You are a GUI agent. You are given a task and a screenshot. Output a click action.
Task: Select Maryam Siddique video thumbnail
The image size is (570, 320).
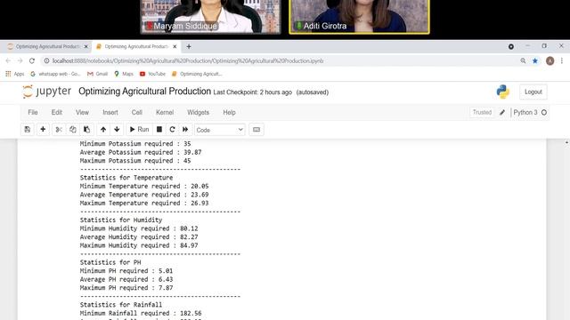[210, 17]
